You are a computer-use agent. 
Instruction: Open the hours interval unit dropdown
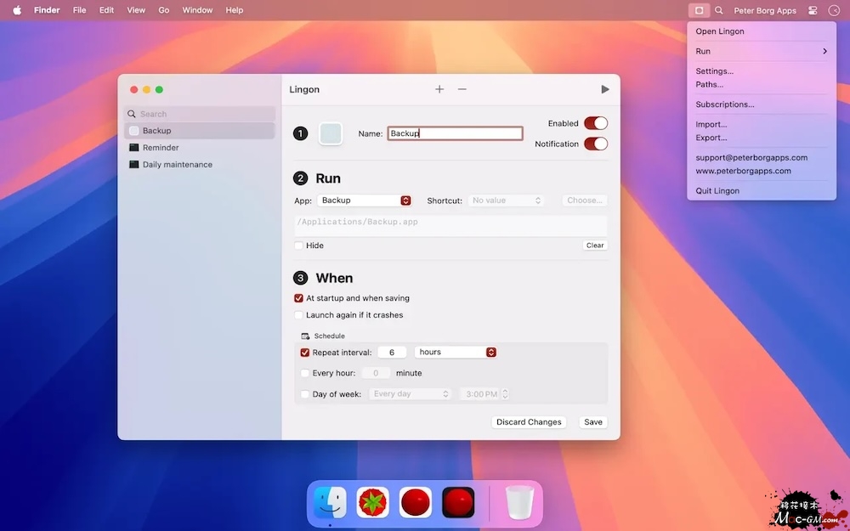point(456,352)
